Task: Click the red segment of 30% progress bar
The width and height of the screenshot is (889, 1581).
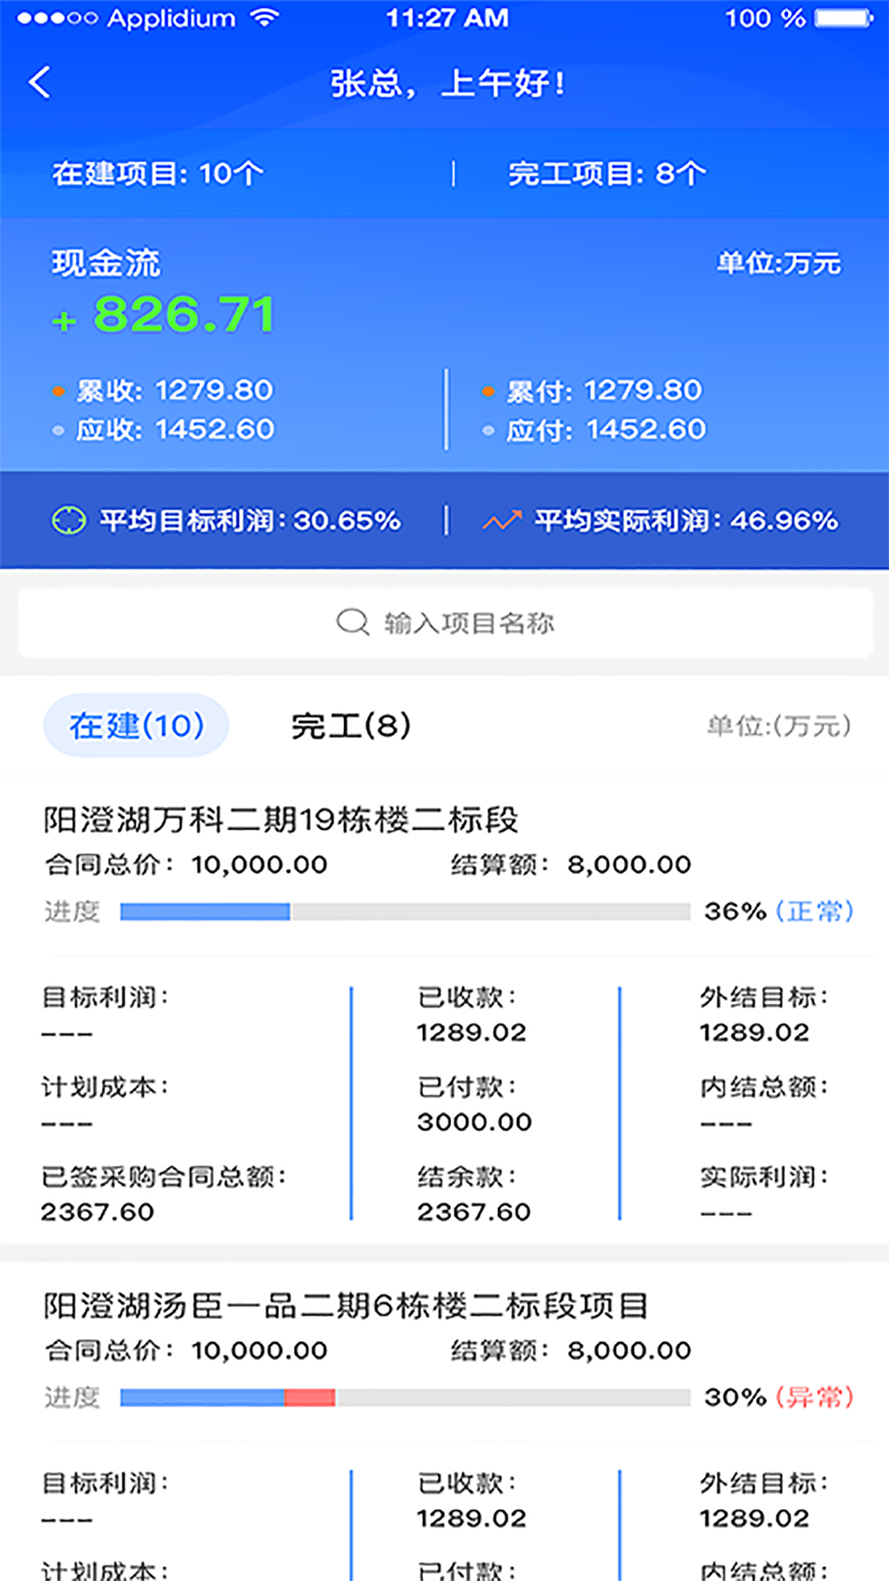Action: click(310, 1397)
